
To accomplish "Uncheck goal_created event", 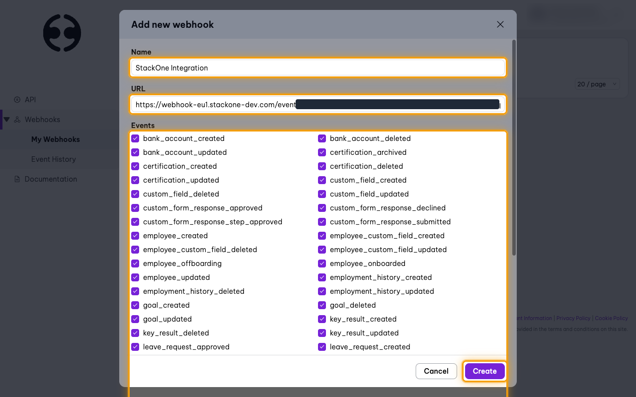I will 135,305.
